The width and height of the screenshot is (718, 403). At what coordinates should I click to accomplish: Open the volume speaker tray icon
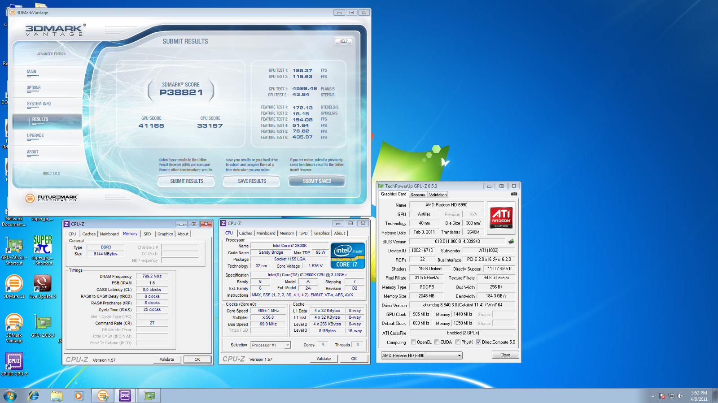pos(680,396)
